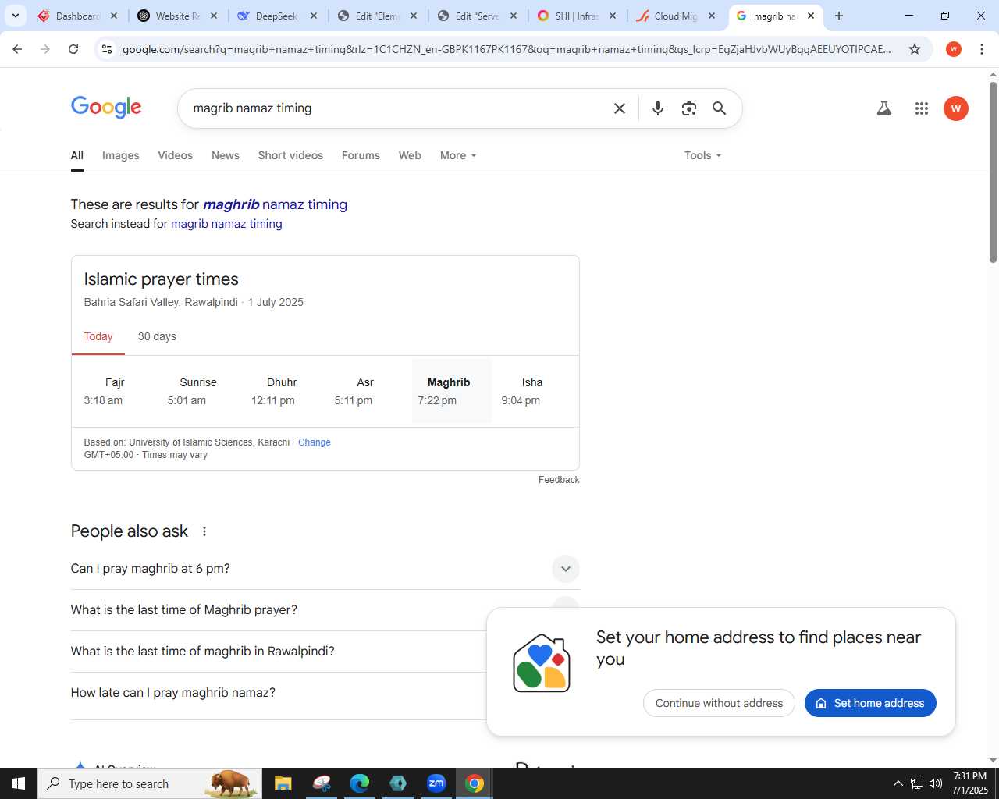
Task: Search instead for 'magrib namaz timing'
Action: pyautogui.click(x=226, y=224)
